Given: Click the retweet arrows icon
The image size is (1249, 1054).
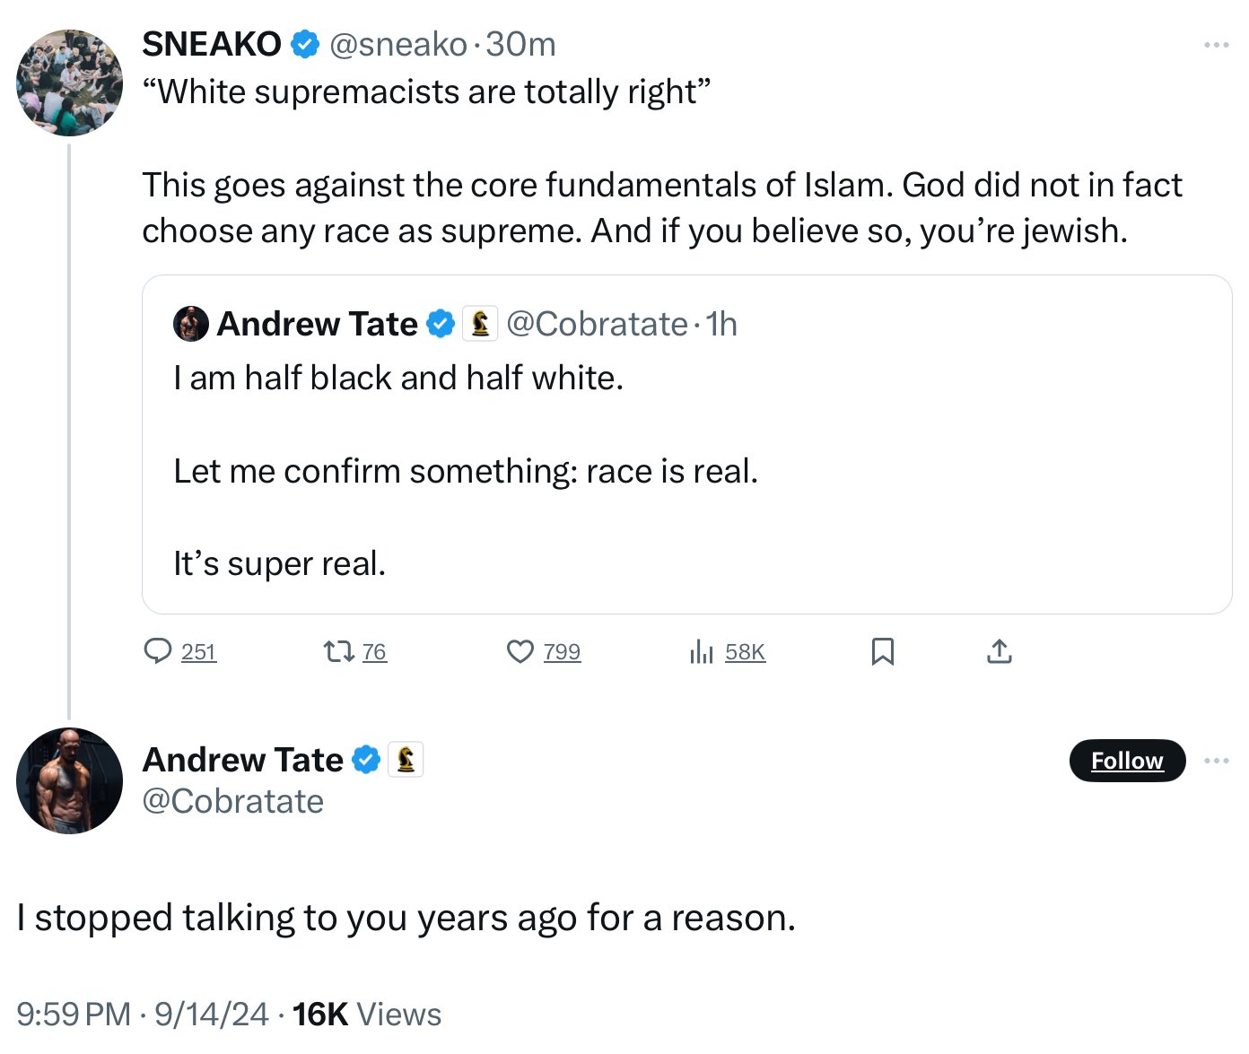Looking at the screenshot, I should tap(338, 650).
